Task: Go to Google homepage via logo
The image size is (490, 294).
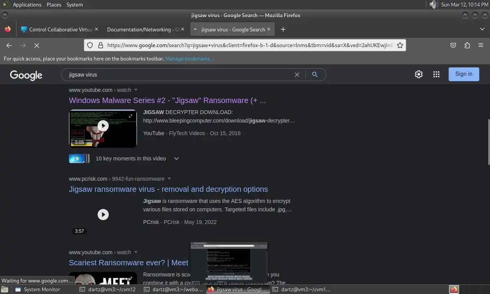Action: coord(26,75)
